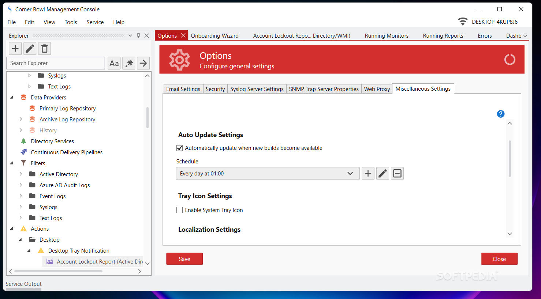Click the search go arrow button
This screenshot has height=299, width=541.
click(x=143, y=63)
